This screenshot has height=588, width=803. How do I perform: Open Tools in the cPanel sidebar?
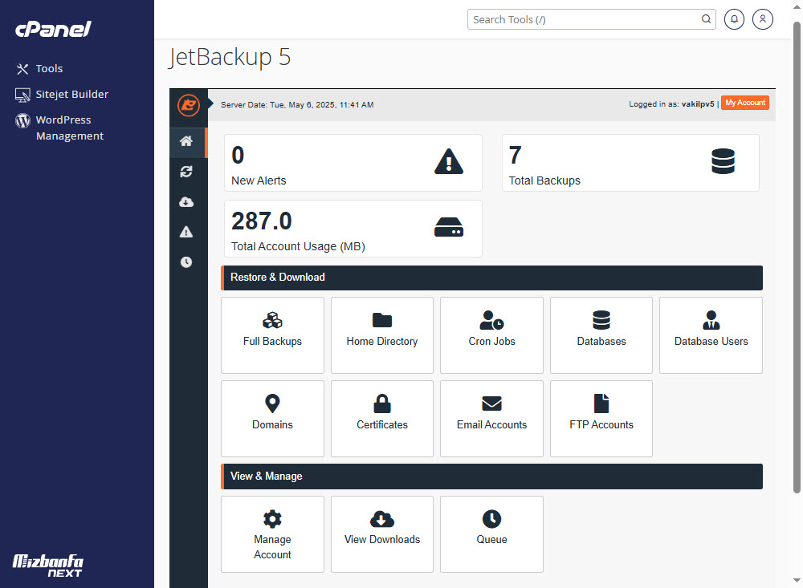[x=39, y=68]
